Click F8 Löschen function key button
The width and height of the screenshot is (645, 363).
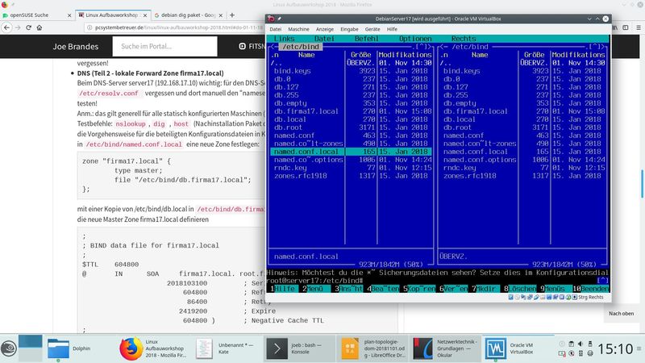coord(520,289)
